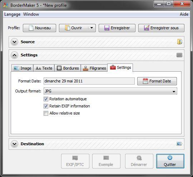The height and width of the screenshot is (177, 193).
Task: Click the folder icon in Source header
Action: point(179,42)
